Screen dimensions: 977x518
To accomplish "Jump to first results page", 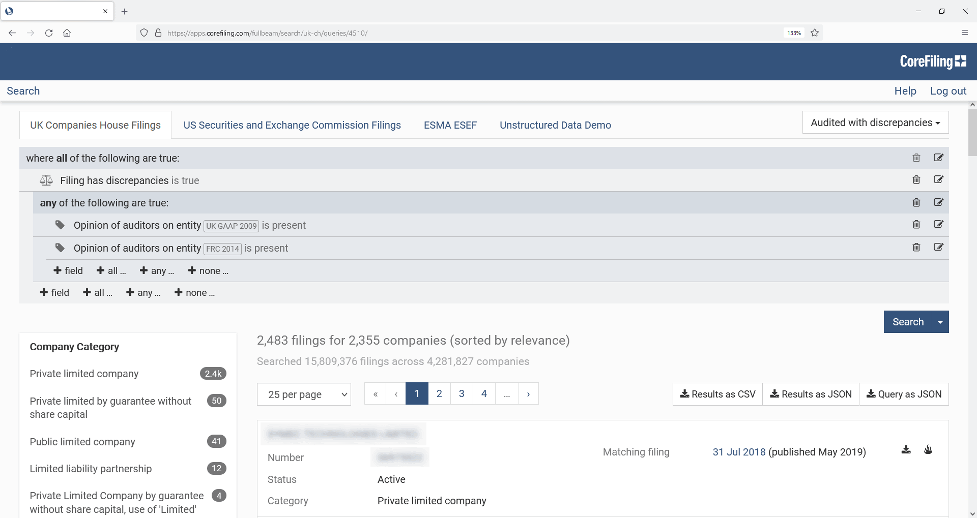I will (x=376, y=394).
